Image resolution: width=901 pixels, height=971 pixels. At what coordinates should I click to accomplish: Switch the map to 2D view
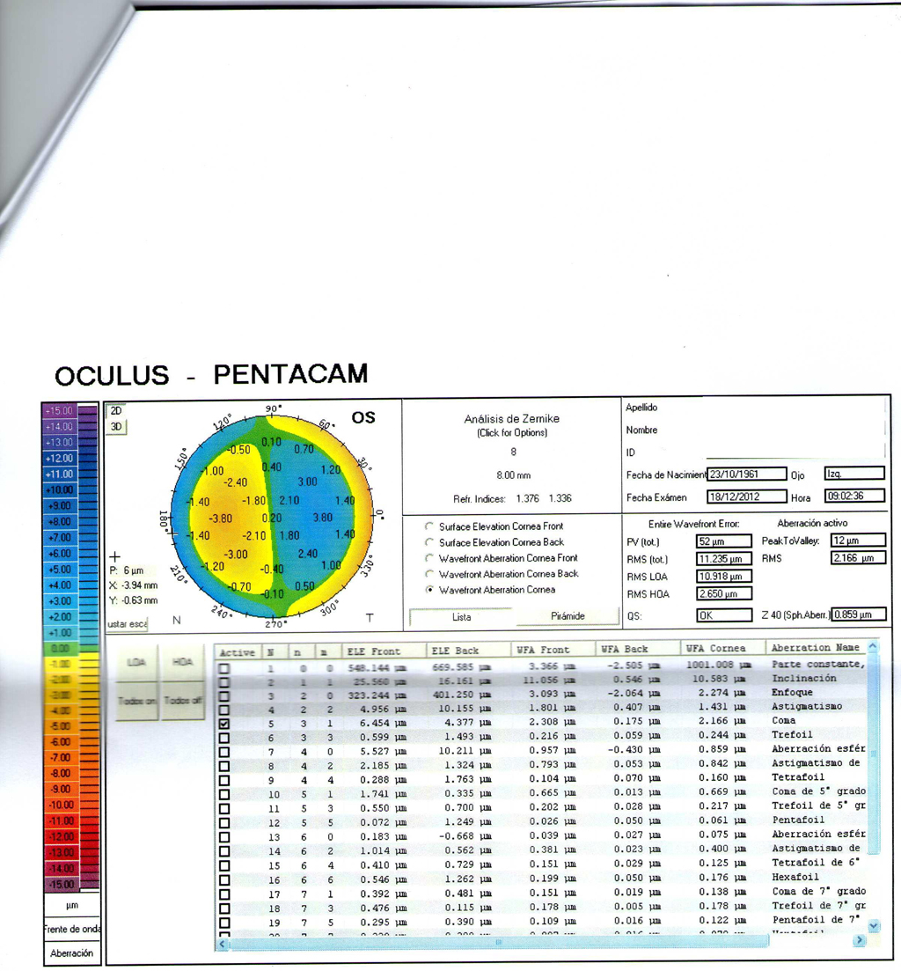pos(116,411)
